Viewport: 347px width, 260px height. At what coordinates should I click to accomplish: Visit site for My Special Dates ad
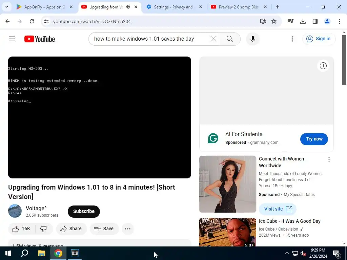278,209
